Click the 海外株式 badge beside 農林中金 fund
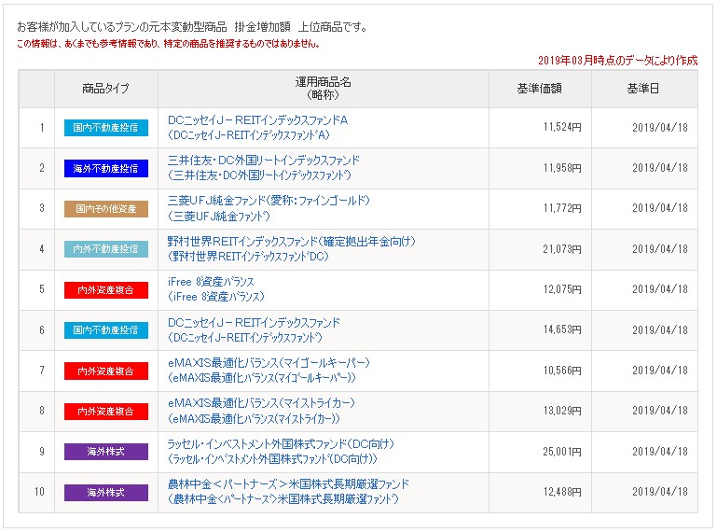This screenshot has width=717, height=532. click(106, 493)
